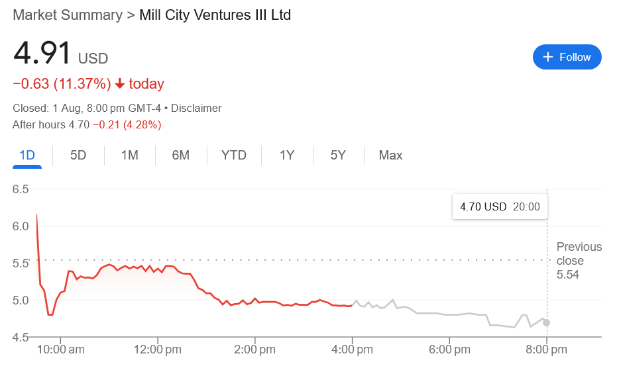Select the 1D time range tab
The height and width of the screenshot is (368, 619).
coord(27,156)
